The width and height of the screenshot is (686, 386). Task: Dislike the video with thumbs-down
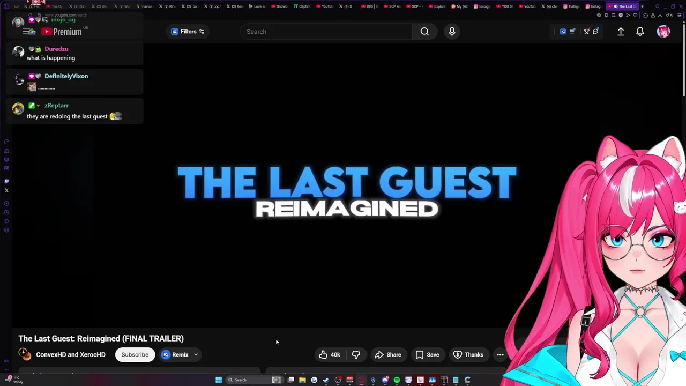pyautogui.click(x=356, y=354)
